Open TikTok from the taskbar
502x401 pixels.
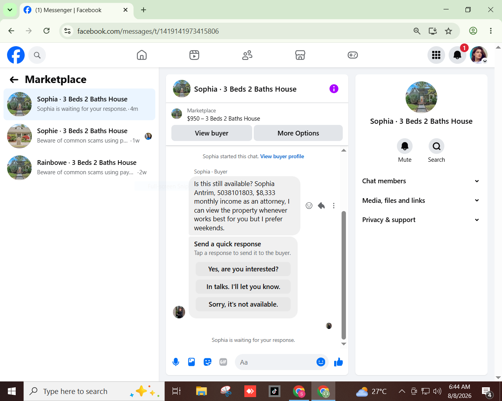[x=274, y=391]
